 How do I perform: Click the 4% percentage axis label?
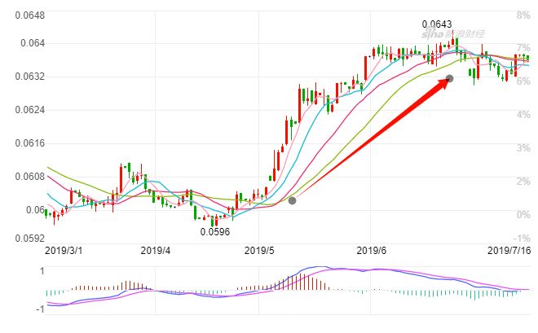[x=523, y=115]
